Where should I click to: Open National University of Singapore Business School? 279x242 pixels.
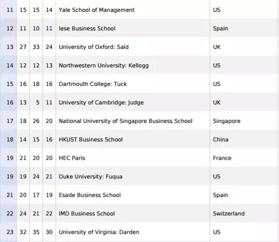point(126,121)
